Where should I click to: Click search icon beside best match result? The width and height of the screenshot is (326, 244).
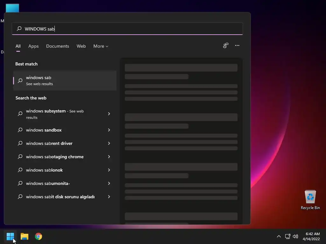(20, 80)
